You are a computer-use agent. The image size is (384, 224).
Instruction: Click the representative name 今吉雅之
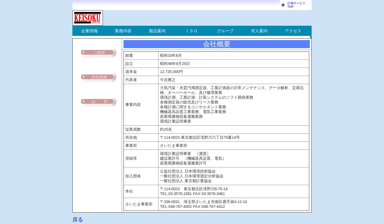[168, 80]
